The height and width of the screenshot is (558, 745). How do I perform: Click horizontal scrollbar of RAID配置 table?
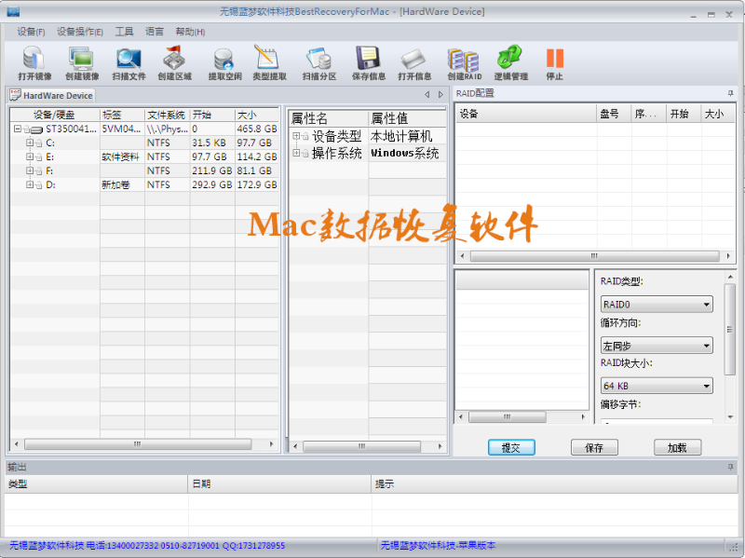[594, 255]
